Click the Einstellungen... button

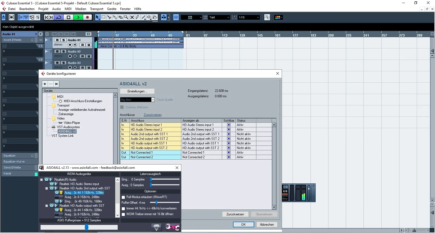[x=137, y=91]
